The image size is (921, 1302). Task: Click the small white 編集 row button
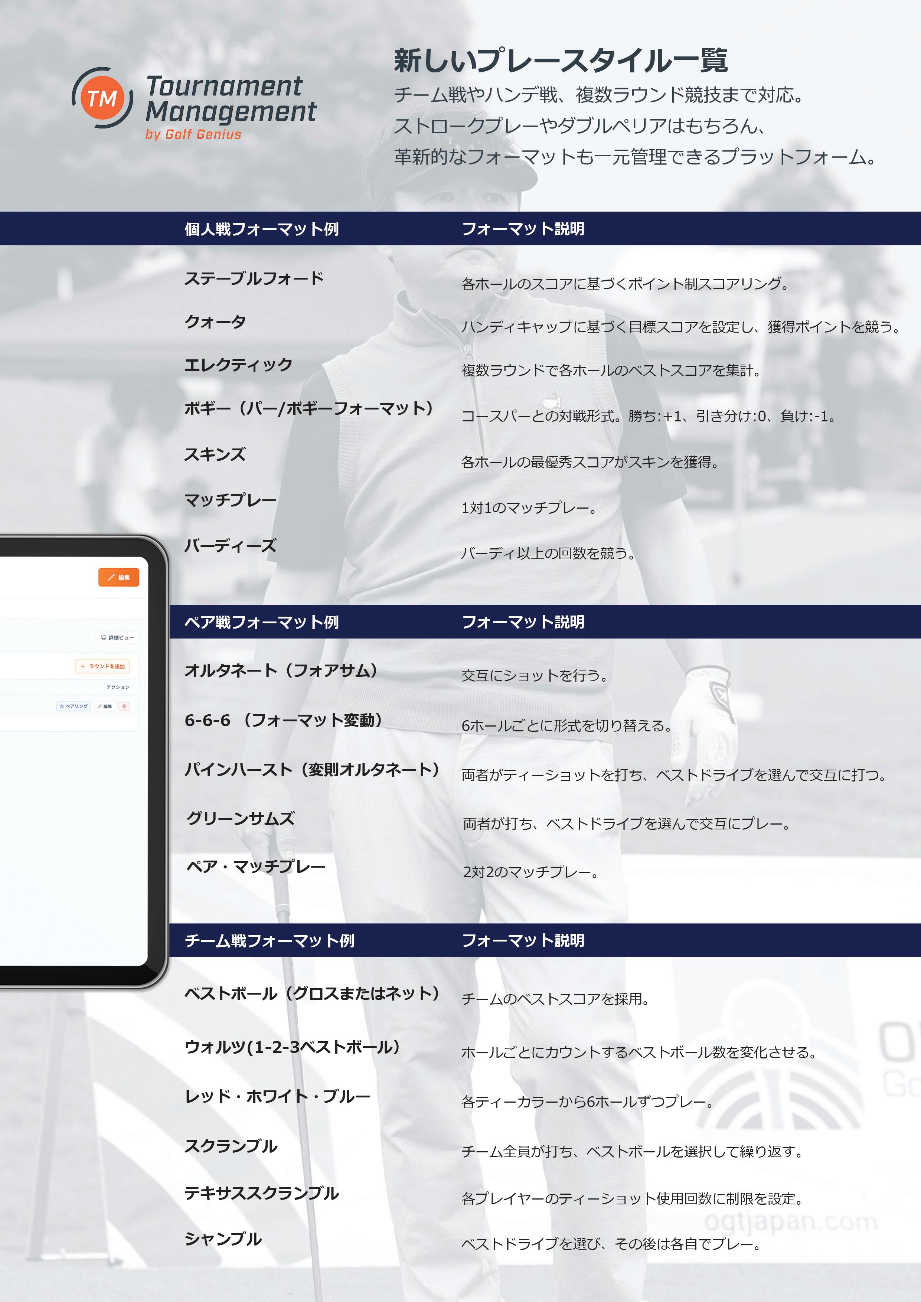tap(104, 706)
